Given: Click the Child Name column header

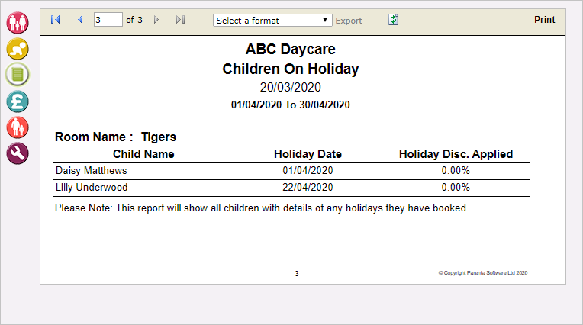Looking at the screenshot, I should (x=143, y=154).
